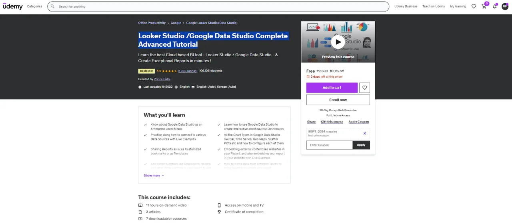Click the Add to cart button

332,88
